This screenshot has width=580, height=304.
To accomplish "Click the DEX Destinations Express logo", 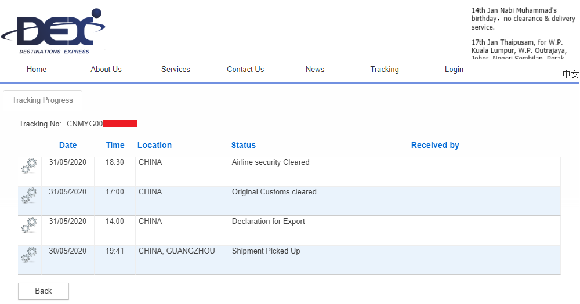I will pos(53,32).
